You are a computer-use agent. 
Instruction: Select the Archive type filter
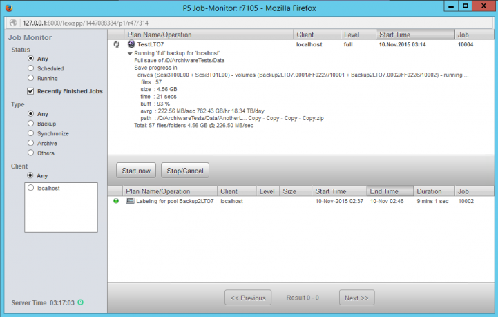pos(31,143)
